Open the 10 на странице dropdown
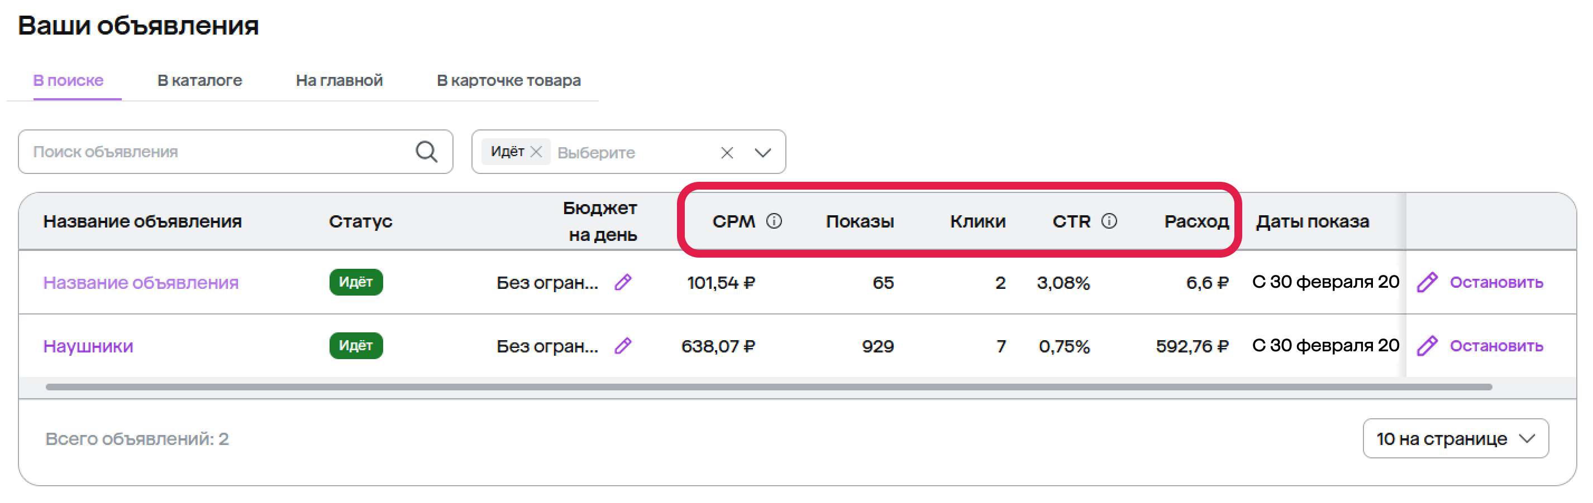 (1455, 438)
